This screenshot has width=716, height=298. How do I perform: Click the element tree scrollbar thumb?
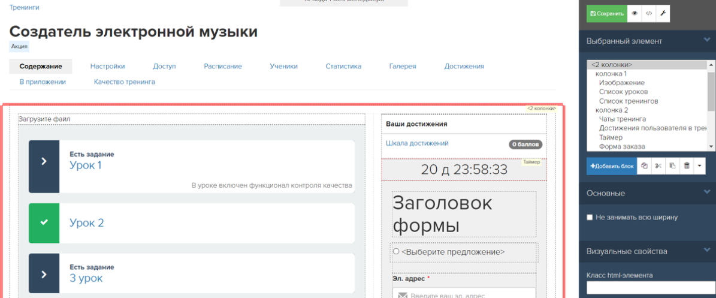coord(711,91)
